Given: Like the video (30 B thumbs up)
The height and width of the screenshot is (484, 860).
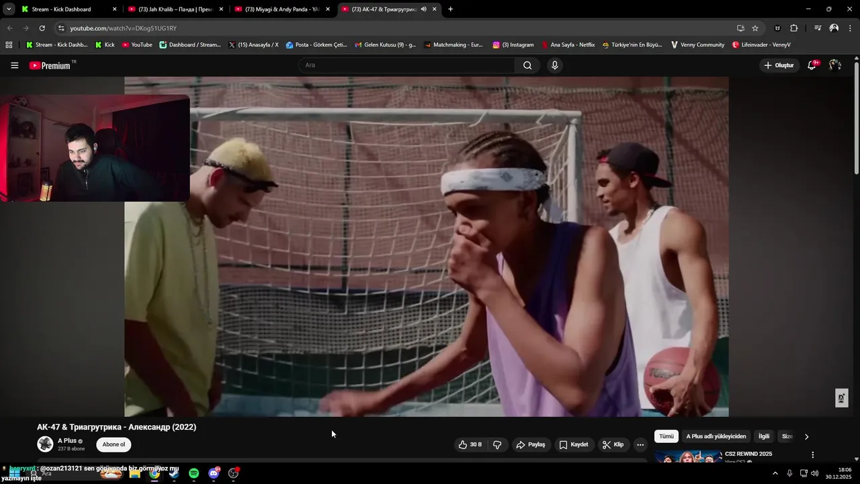Looking at the screenshot, I should point(470,444).
